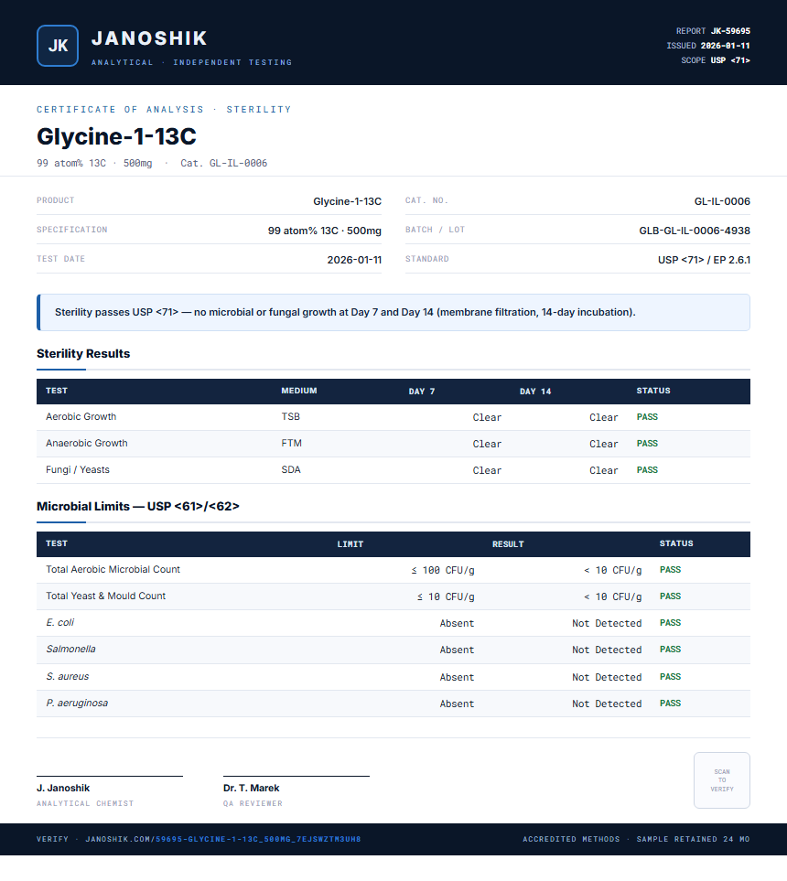This screenshot has width=787, height=881.
Task: Click the Total Aerobic Microbial Count row label
Action: click(113, 569)
